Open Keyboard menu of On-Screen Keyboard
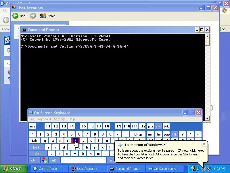The width and height of the screenshot is (230, 173). pos(44,119)
